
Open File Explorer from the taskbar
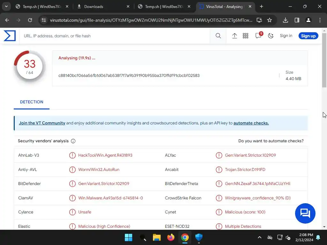[x=156, y=237]
